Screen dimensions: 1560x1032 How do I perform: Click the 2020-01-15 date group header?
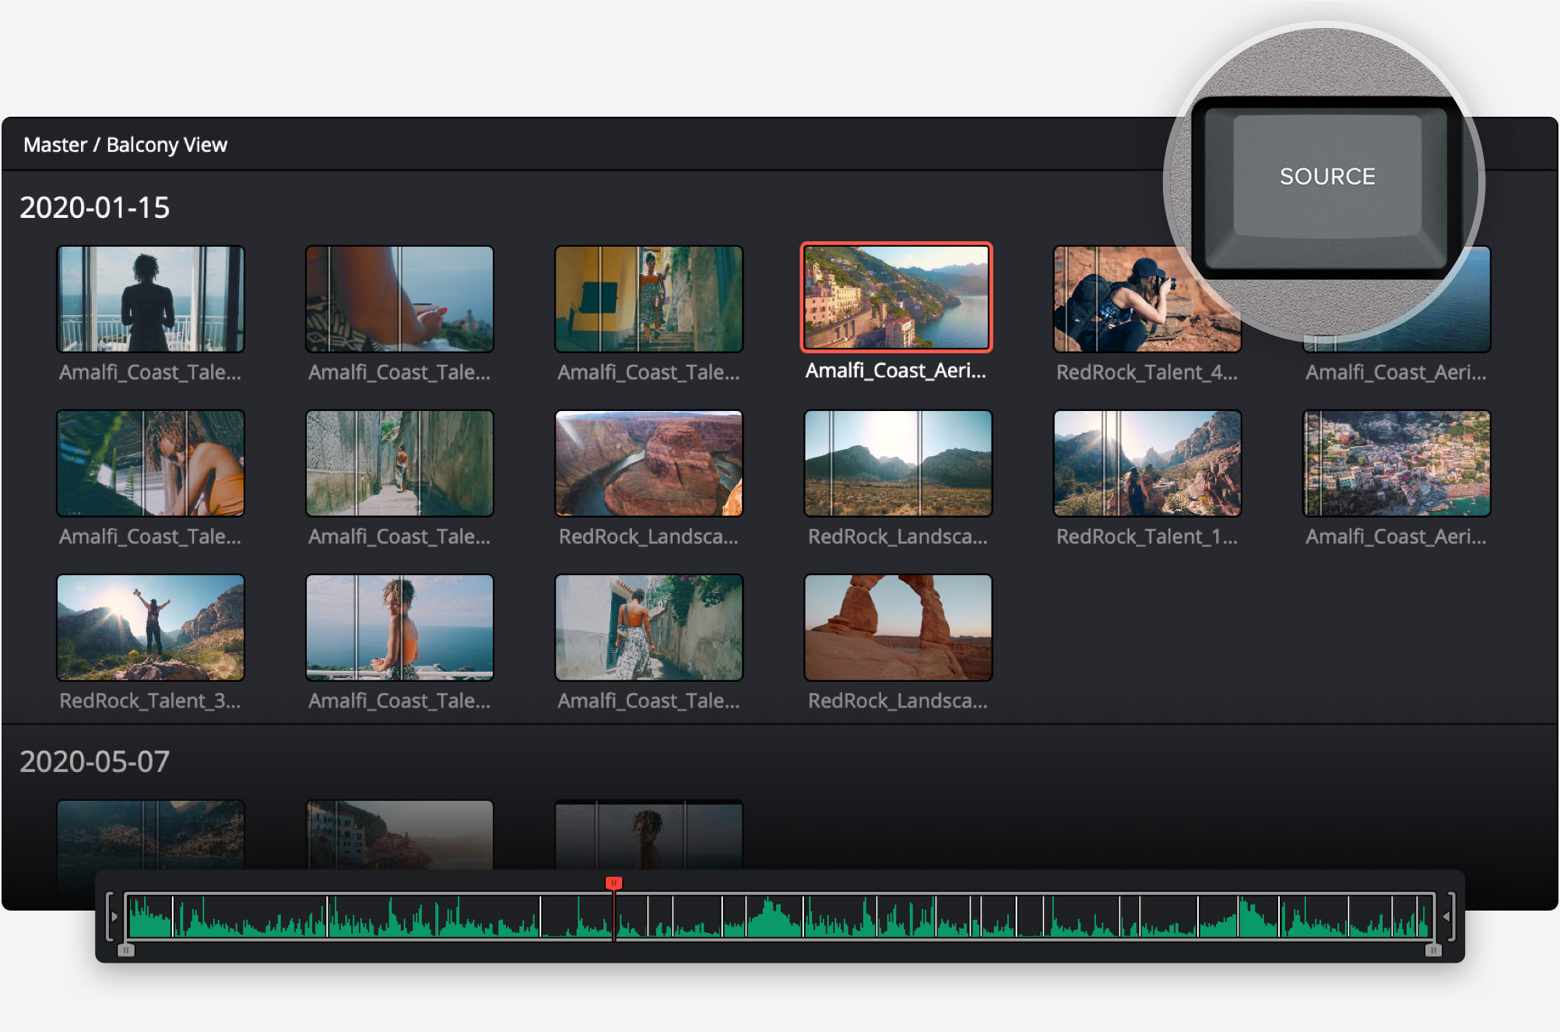click(x=95, y=207)
